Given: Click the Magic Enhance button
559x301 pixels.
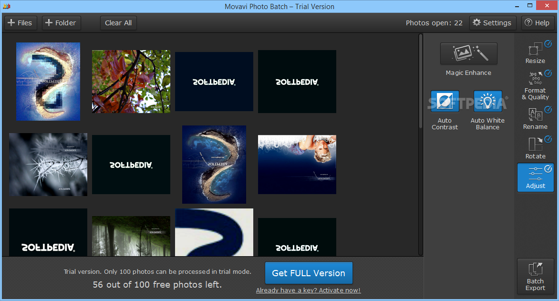Looking at the screenshot, I should tap(468, 53).
